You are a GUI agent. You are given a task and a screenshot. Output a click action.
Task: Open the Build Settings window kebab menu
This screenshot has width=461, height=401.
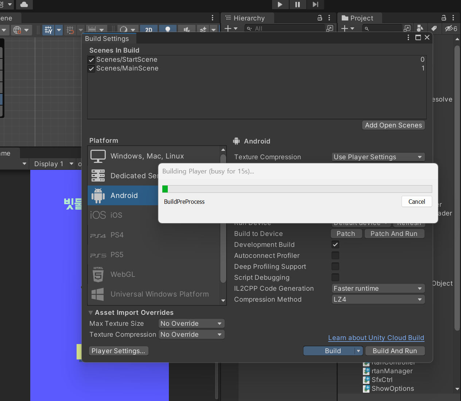click(x=408, y=38)
